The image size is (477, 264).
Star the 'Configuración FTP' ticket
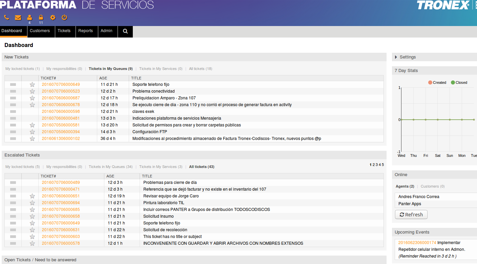32,132
